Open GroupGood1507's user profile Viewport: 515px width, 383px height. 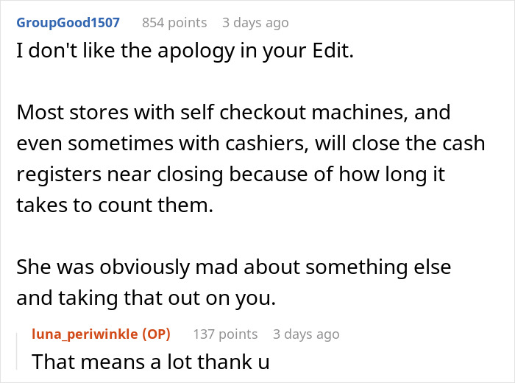point(68,23)
